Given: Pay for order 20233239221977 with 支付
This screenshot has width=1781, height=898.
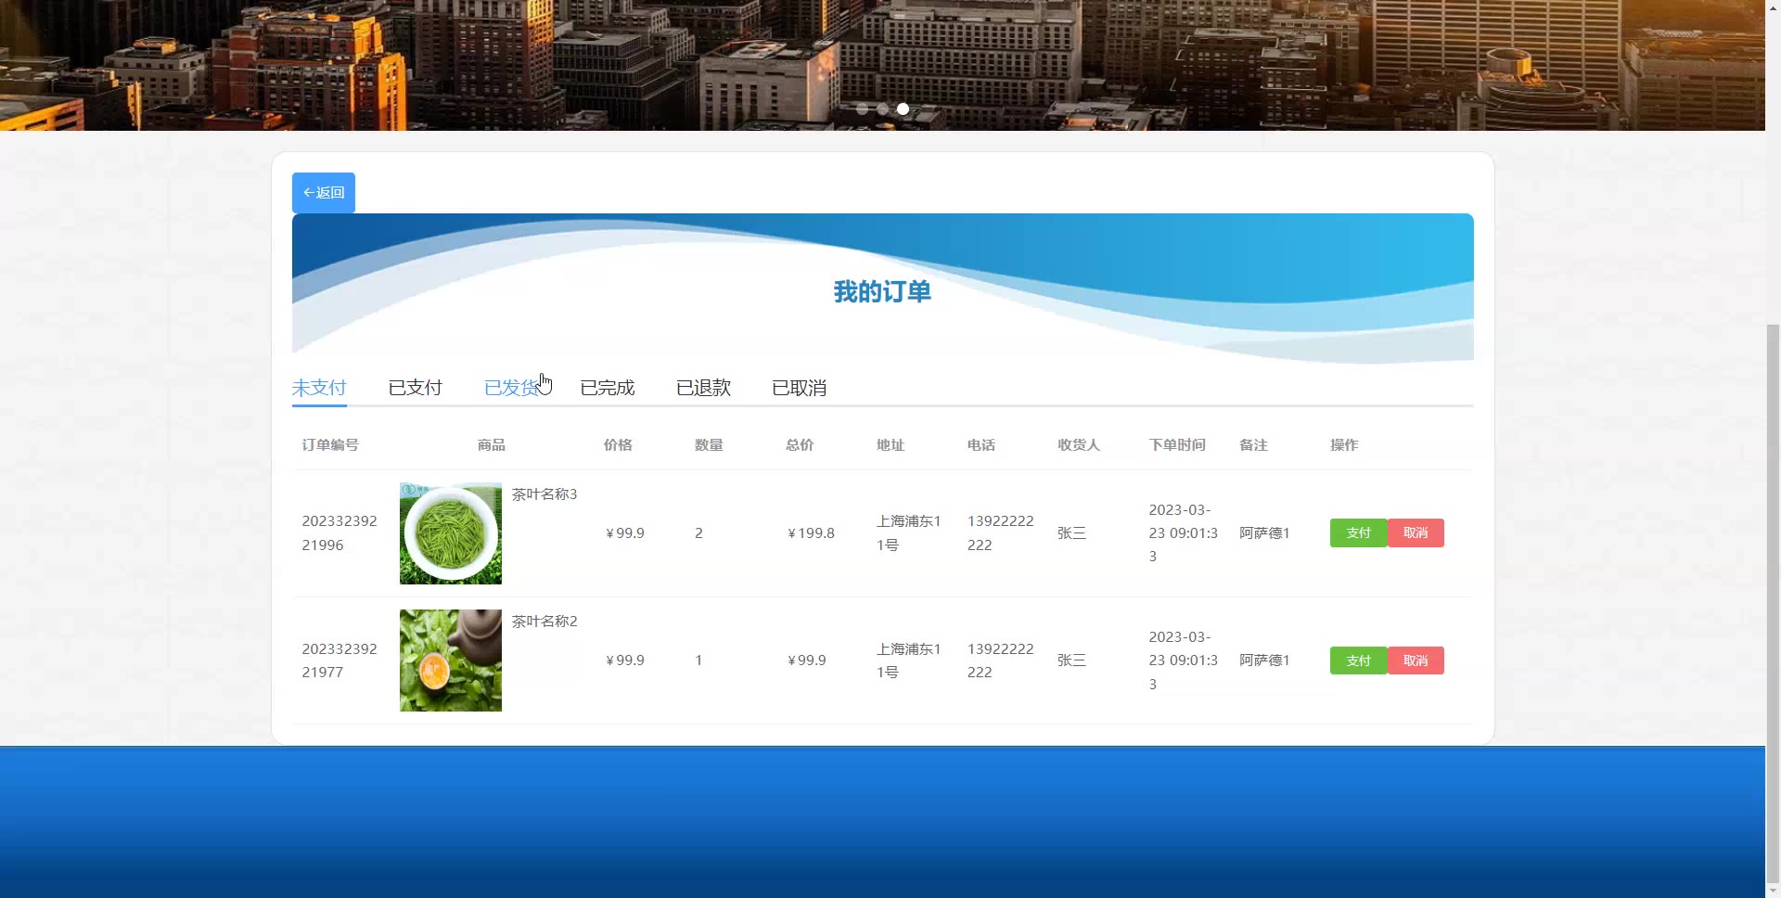Looking at the screenshot, I should tap(1358, 661).
